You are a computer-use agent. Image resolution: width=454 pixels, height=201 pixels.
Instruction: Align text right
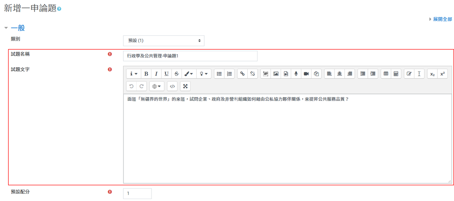click(x=350, y=74)
